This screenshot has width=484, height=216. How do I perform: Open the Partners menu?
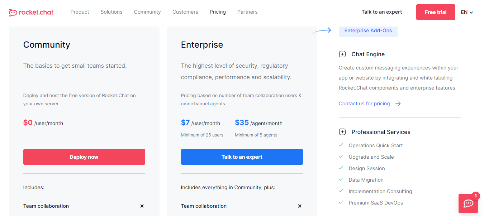tap(247, 12)
